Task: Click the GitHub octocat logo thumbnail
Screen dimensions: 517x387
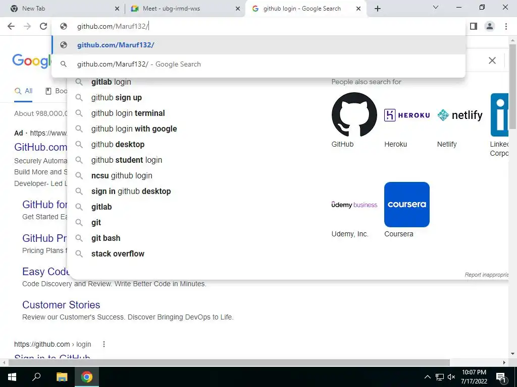Action: coord(354,114)
